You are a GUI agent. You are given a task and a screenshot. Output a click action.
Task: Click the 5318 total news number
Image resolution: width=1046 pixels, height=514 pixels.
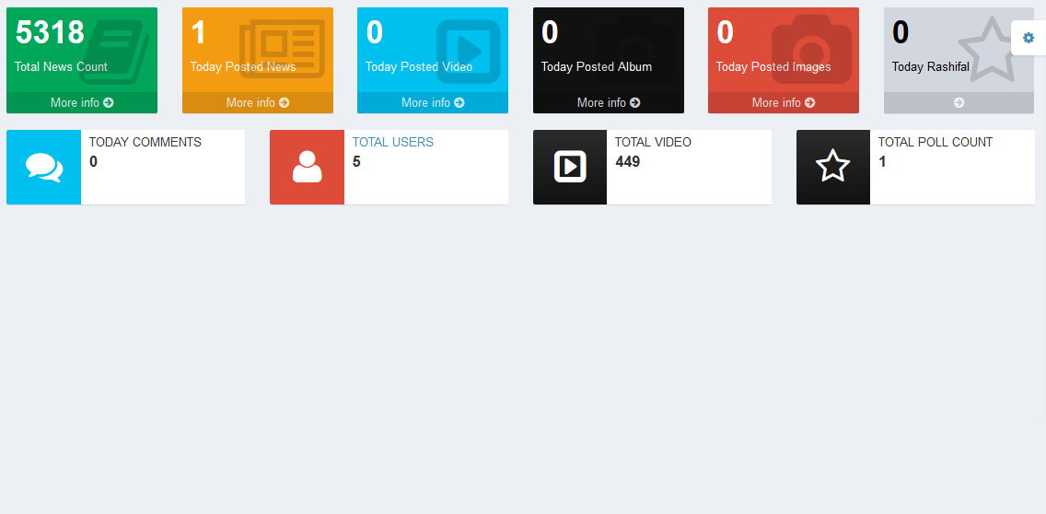[x=50, y=32]
